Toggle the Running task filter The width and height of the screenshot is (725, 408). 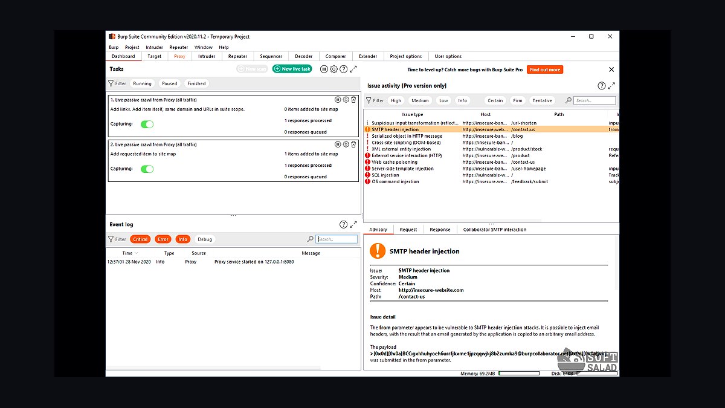click(143, 84)
